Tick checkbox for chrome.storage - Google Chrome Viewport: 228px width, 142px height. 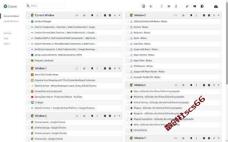pos(28,128)
